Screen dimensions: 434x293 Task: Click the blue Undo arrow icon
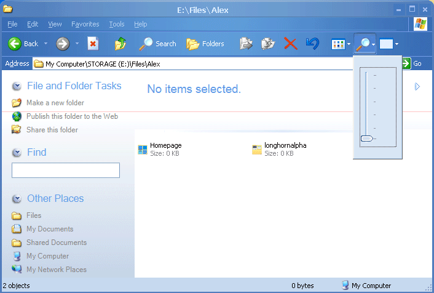(312, 44)
